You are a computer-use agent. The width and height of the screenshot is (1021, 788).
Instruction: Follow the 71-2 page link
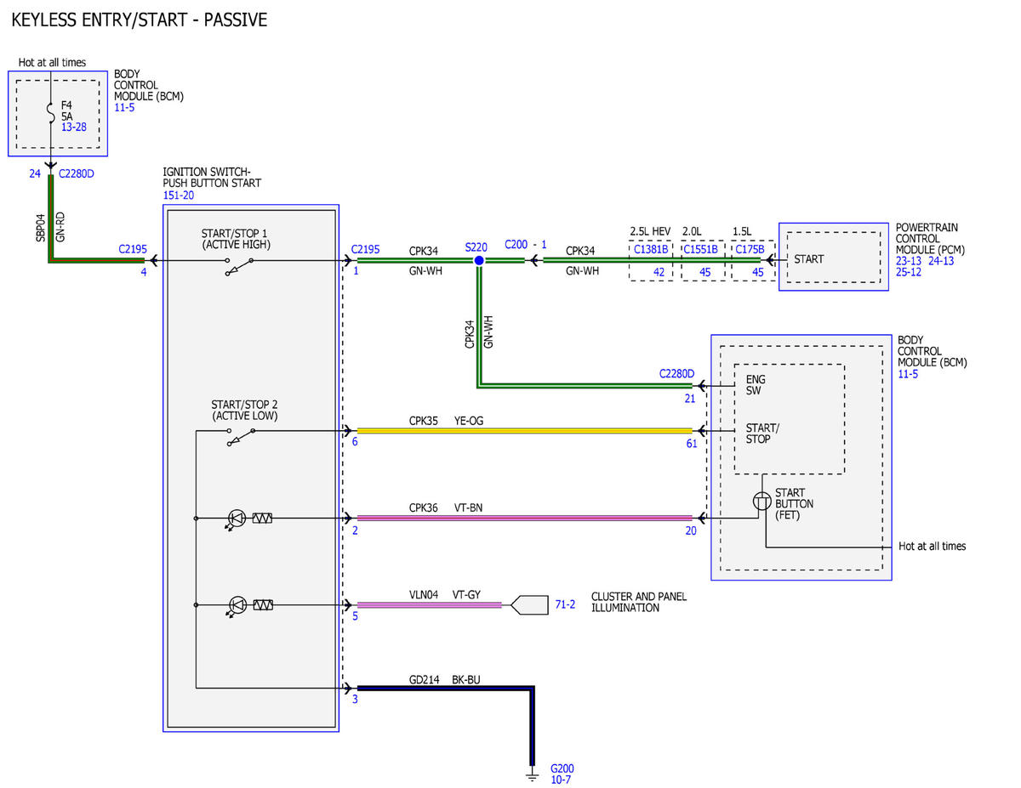[566, 604]
